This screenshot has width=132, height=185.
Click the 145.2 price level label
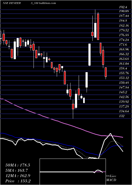click(123, 92)
